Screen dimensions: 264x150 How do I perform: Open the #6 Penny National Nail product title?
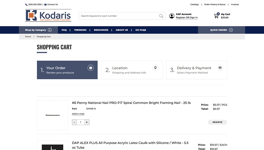point(131,103)
